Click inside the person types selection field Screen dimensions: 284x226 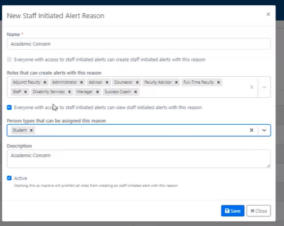coord(139,130)
